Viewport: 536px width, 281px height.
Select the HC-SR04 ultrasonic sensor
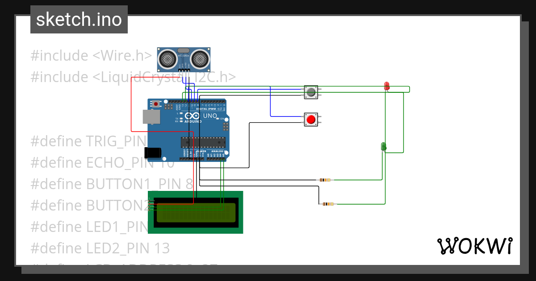[x=183, y=57]
